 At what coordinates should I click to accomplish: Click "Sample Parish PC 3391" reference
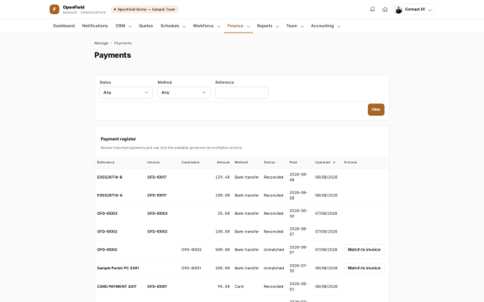[x=118, y=268]
